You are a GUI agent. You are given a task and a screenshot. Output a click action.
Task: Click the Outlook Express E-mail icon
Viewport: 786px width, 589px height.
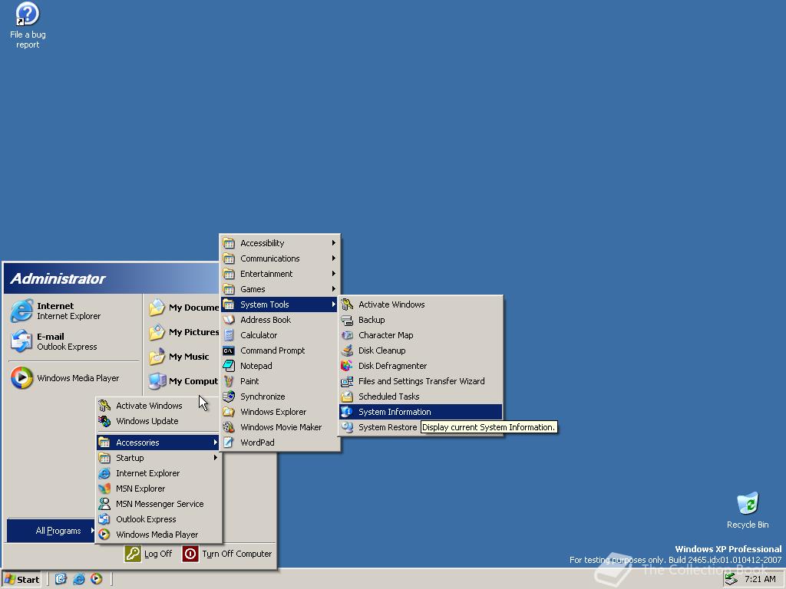[21, 341]
